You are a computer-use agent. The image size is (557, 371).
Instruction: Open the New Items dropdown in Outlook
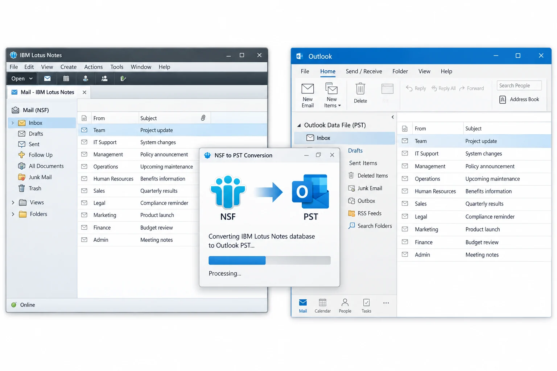332,95
